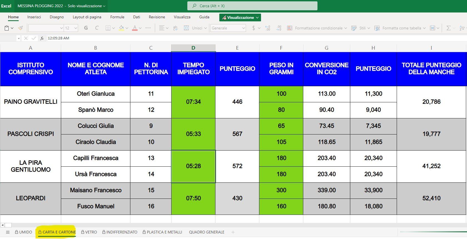This screenshot has width=467, height=239.
Task: Click the dollar currency format icon
Action: tap(254, 28)
